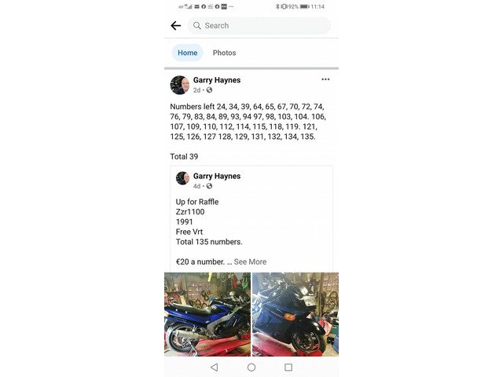Tap the Android recent apps square

coord(288,367)
